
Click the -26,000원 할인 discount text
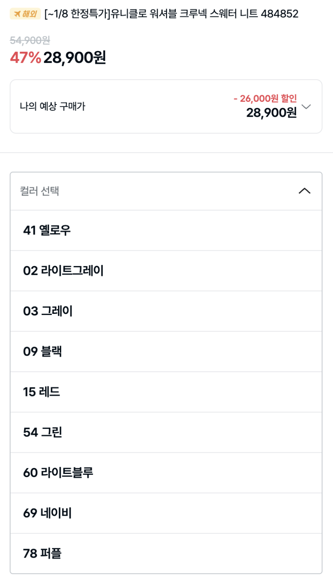(x=265, y=98)
